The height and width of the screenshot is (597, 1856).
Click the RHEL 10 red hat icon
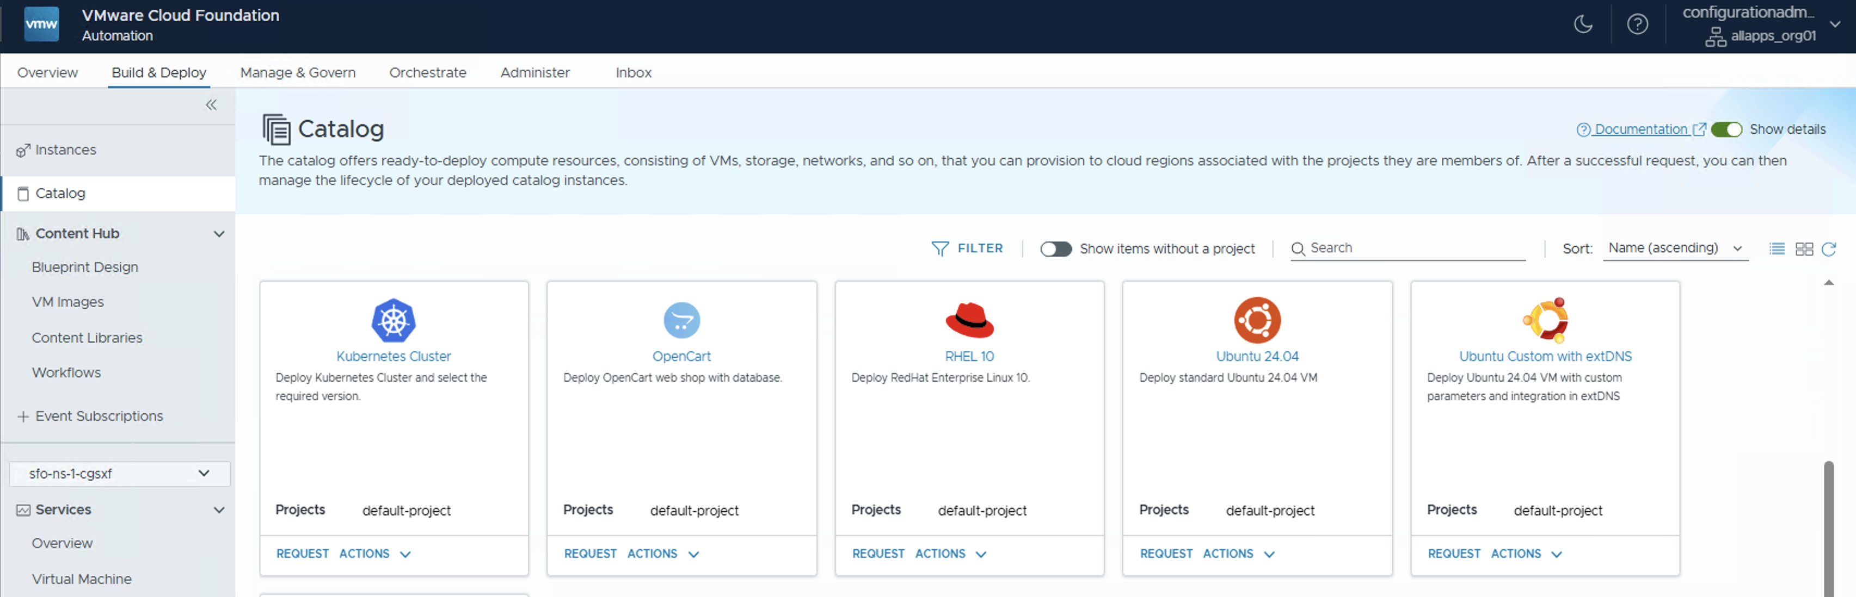tap(969, 320)
